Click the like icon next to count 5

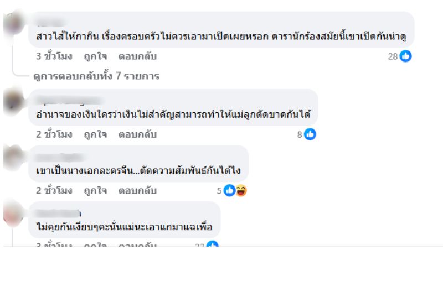pos(229,190)
